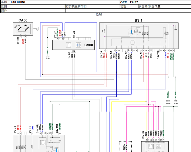The width and height of the screenshot is (191, 152).
Task: Click the 1065 label under CA00
Action: click(25, 41)
